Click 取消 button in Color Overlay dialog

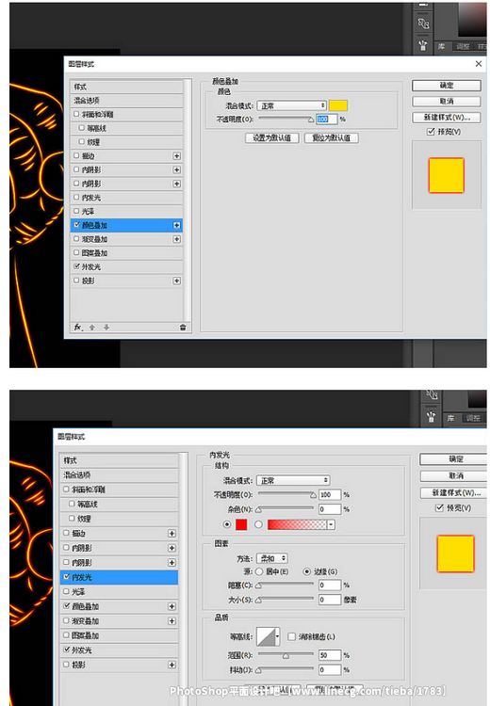pyautogui.click(x=447, y=102)
